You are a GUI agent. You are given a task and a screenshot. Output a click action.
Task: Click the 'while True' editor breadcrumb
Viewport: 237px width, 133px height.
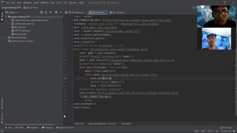point(79,124)
